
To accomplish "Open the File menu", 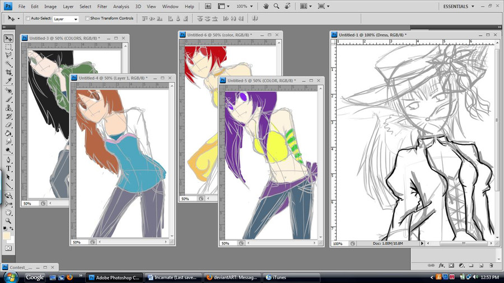I will point(21,6).
